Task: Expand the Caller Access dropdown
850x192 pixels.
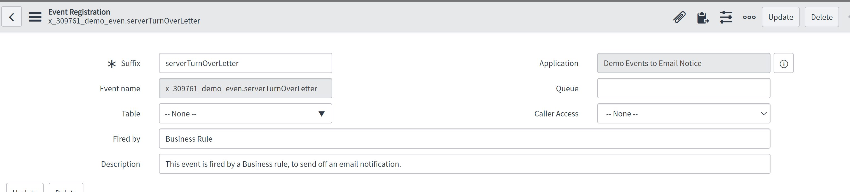Action: coord(683,114)
